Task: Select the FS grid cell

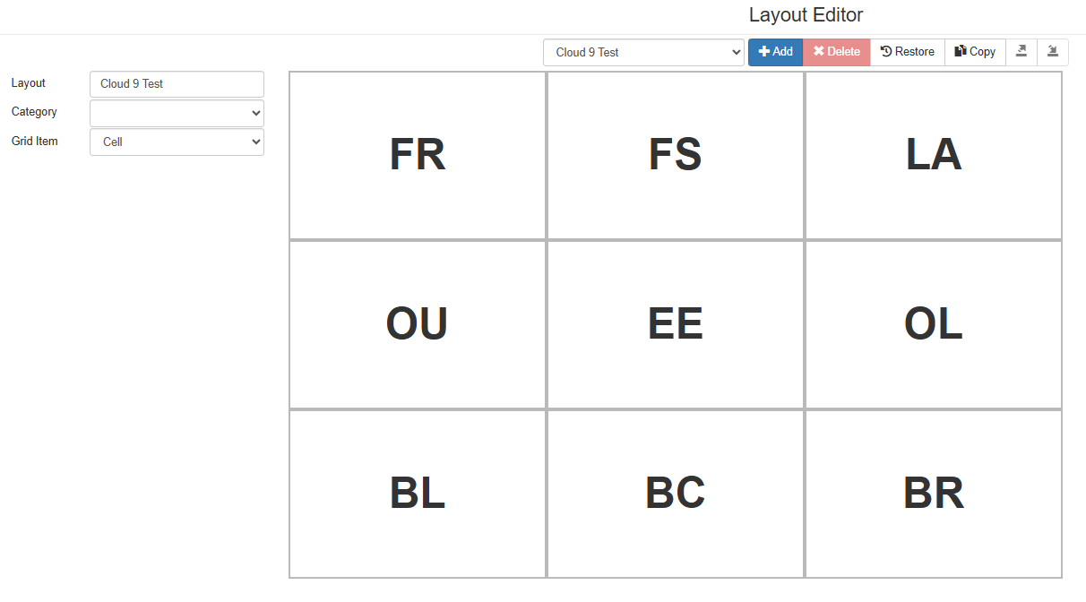Action: [x=676, y=155]
